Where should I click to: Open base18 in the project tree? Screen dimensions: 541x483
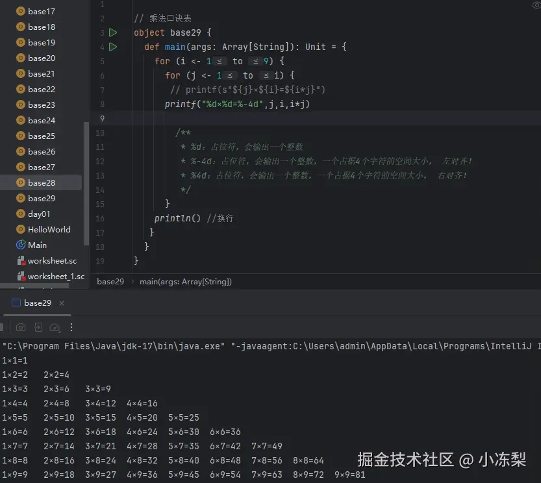pos(42,27)
